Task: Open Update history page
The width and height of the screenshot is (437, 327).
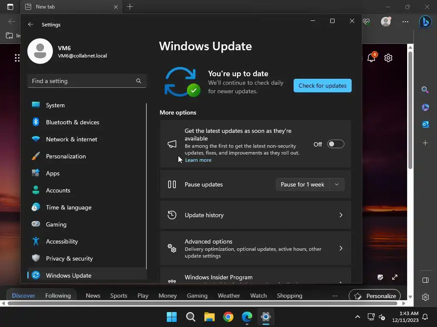Action: 255,215
